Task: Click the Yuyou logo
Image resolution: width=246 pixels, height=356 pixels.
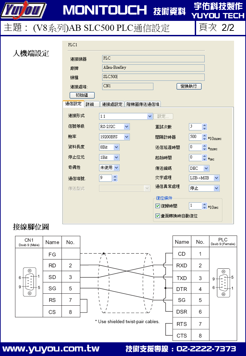Action: click(23, 10)
